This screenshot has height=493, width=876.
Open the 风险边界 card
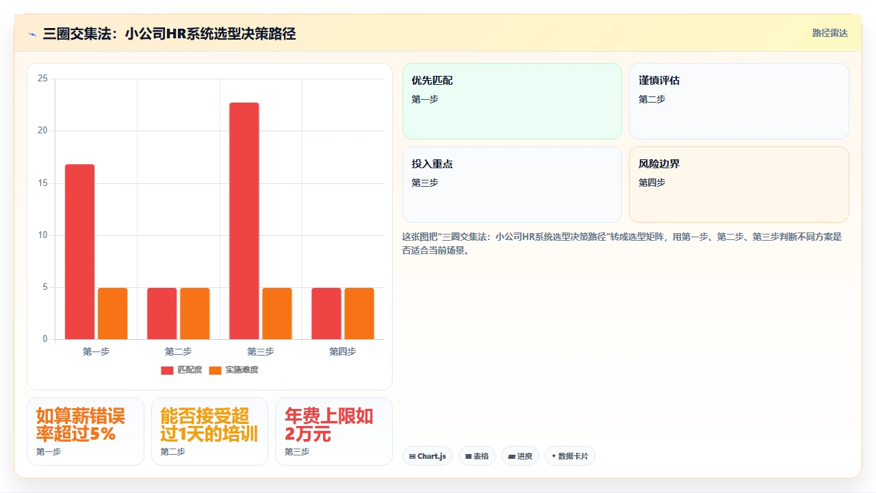[739, 185]
